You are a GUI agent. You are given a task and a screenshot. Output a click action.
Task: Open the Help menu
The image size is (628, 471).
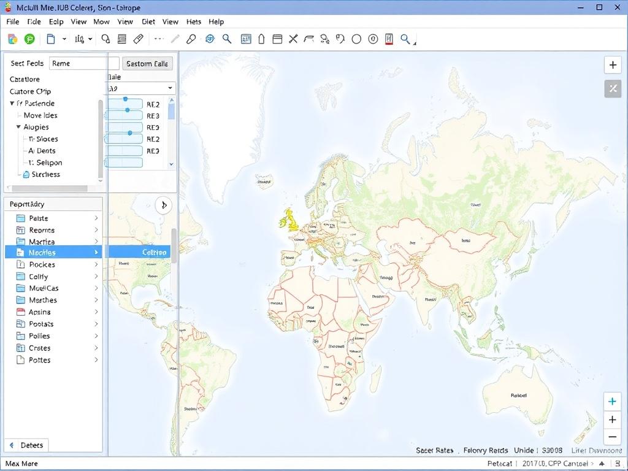coord(216,21)
